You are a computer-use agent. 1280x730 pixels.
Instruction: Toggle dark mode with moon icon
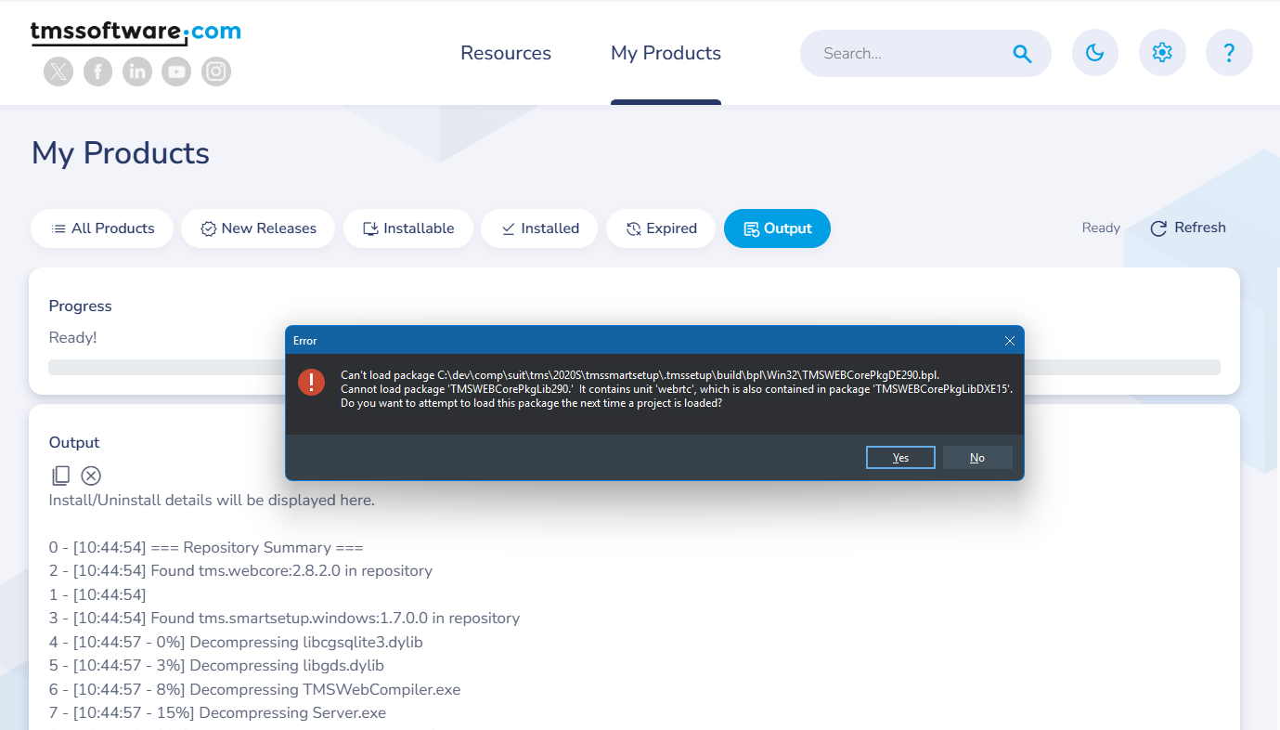coord(1095,53)
